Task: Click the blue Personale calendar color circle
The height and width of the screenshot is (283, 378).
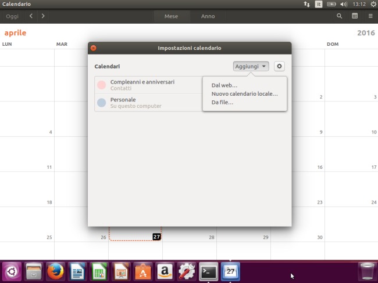Action: tap(102, 103)
